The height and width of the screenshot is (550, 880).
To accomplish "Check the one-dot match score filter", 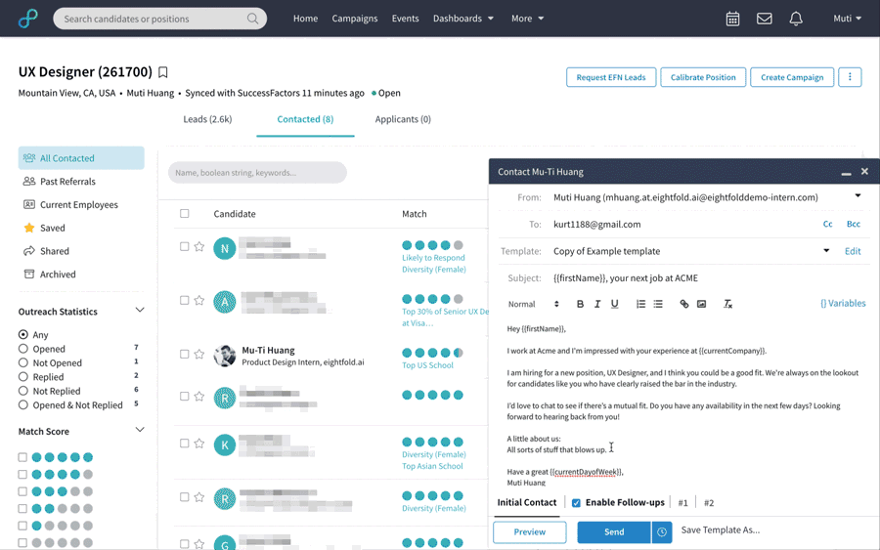I will (22, 526).
